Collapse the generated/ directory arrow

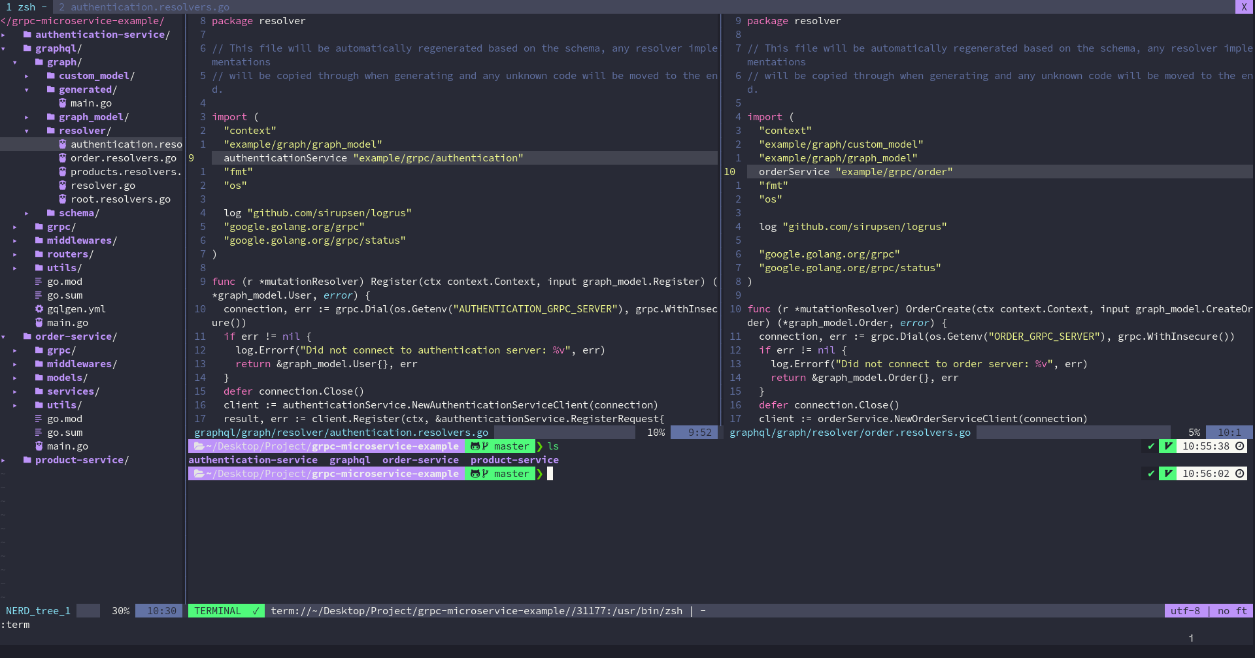pyautogui.click(x=27, y=90)
